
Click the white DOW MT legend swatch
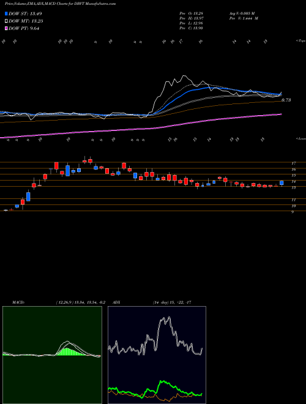coord(7,21)
